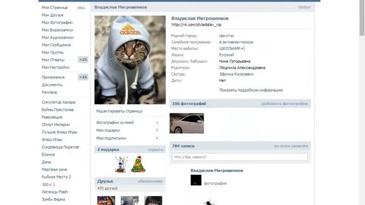365x205 pixels.
Task: Open Мои Аудиозаписи
Action: coord(58,37)
